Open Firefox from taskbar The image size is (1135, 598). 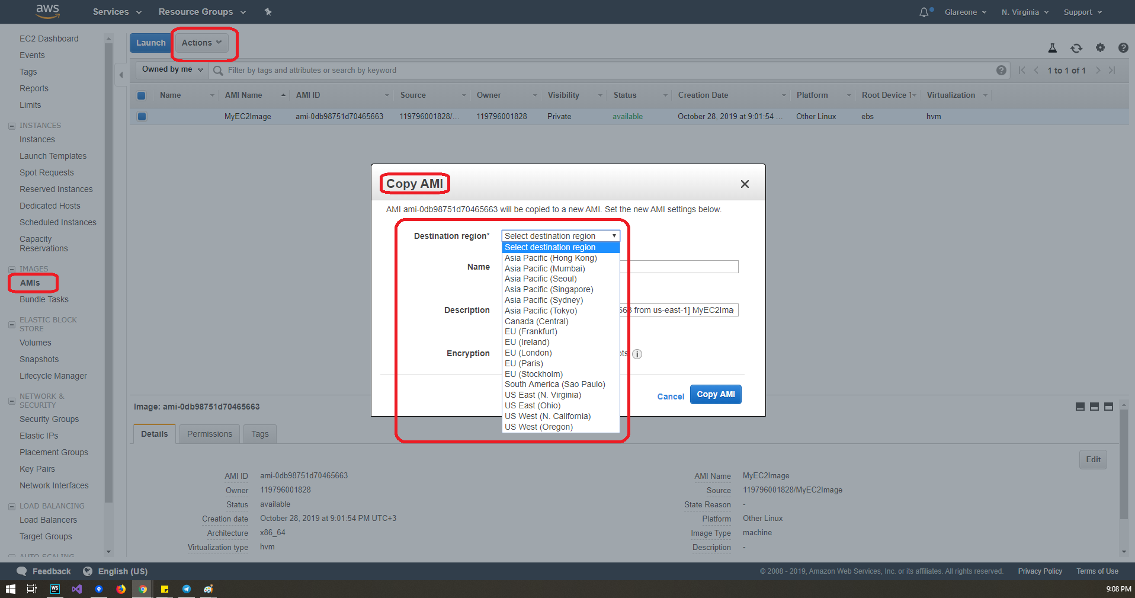(x=121, y=589)
